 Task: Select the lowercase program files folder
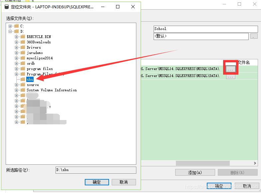click(x=40, y=69)
